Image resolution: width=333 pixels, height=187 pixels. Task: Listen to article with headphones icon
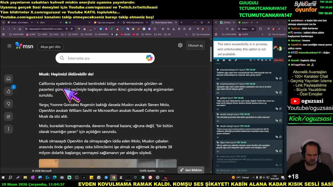click(x=9, y=79)
